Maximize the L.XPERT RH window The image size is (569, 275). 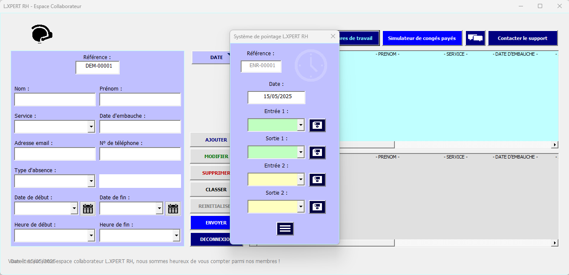coord(540,6)
